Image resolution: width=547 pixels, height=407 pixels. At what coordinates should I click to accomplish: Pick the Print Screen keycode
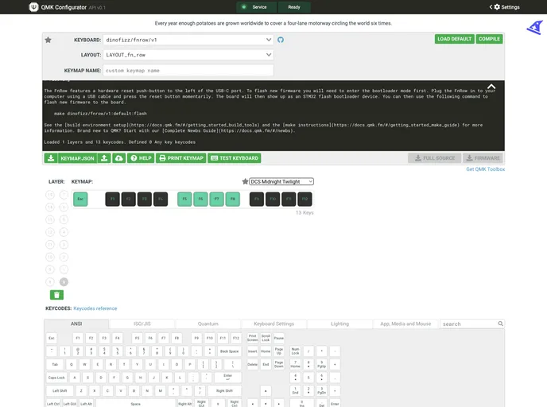click(252, 338)
